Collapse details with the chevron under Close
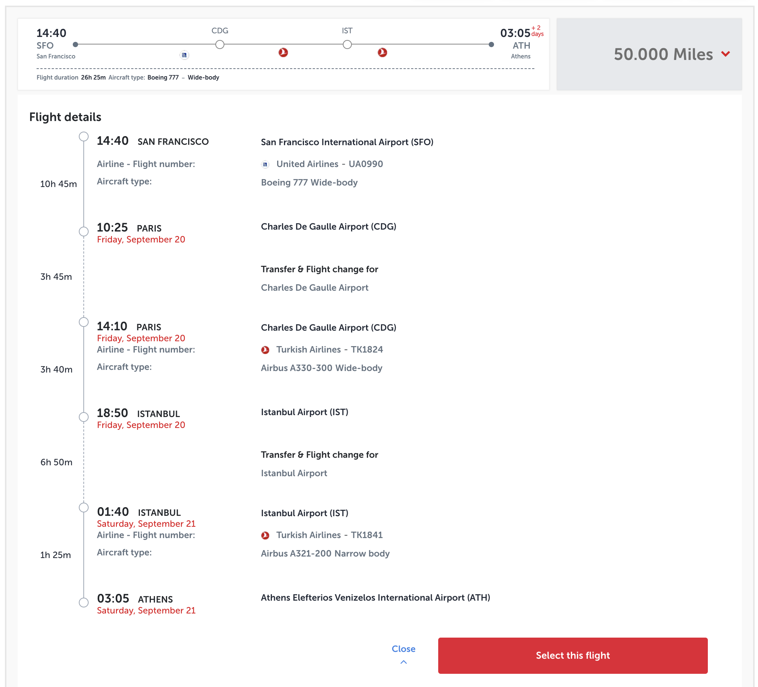This screenshot has width=758, height=687. [404, 662]
